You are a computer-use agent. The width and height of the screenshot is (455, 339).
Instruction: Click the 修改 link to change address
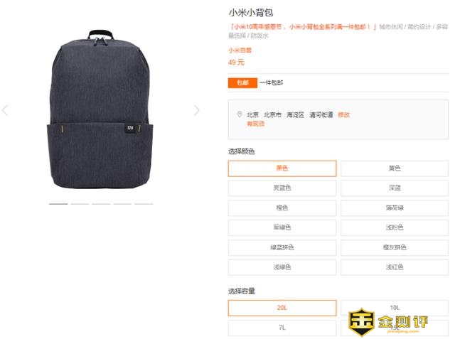(x=344, y=115)
